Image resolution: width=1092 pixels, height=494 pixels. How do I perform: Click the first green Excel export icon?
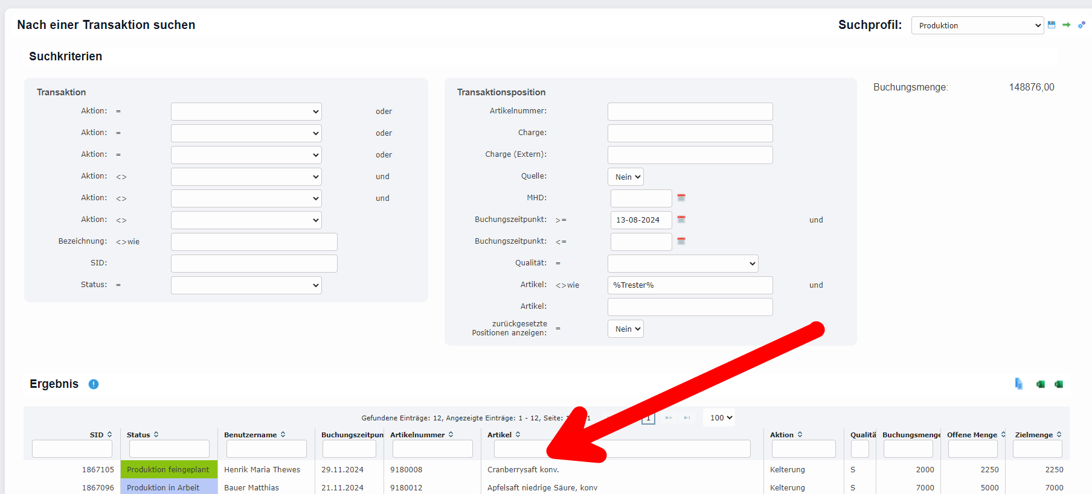pyautogui.click(x=1041, y=384)
